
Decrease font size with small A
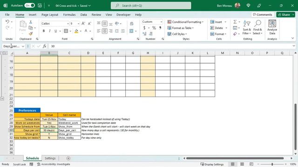(x=89, y=24)
